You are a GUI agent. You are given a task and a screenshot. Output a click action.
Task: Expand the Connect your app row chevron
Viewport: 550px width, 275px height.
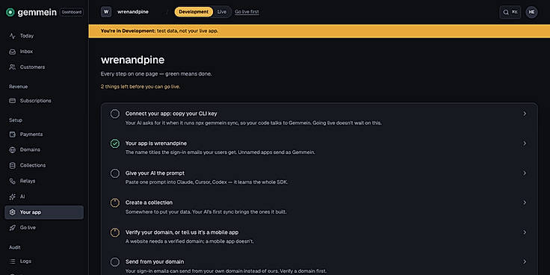[x=525, y=114]
